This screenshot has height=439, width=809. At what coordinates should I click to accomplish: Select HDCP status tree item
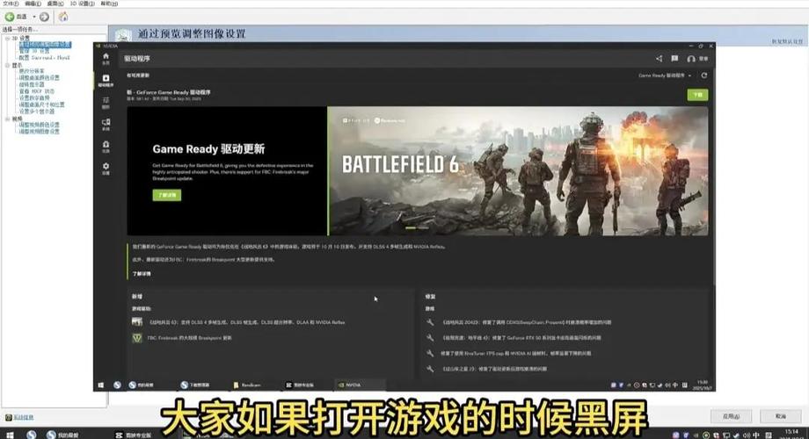pyautogui.click(x=36, y=91)
